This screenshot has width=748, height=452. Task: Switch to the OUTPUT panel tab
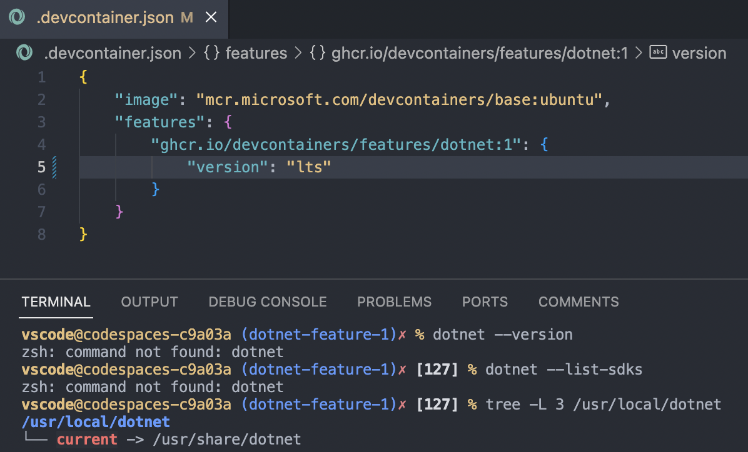pos(149,302)
